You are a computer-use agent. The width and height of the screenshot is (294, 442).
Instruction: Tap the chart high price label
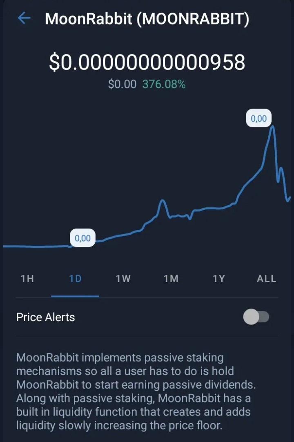tap(259, 118)
